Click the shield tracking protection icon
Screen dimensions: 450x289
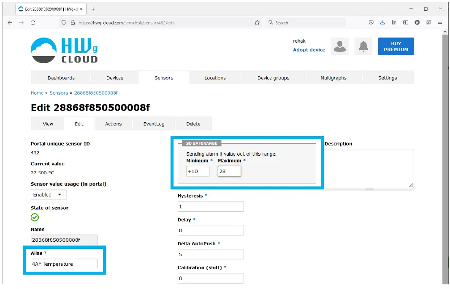tap(64, 23)
